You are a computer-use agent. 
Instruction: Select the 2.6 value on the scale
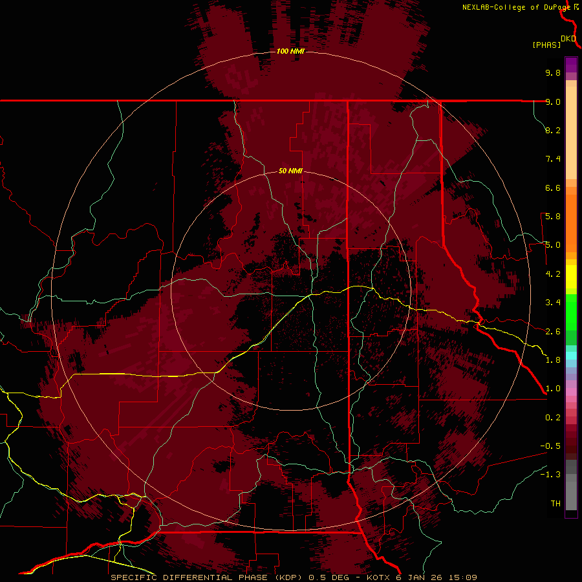coord(553,332)
